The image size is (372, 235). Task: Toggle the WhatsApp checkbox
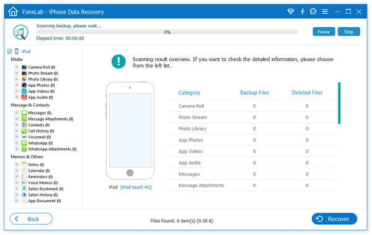17,143
